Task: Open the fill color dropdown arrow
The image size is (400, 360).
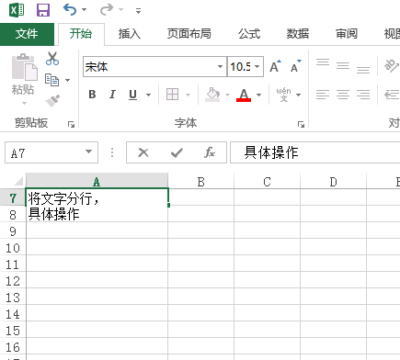Action: click(228, 95)
